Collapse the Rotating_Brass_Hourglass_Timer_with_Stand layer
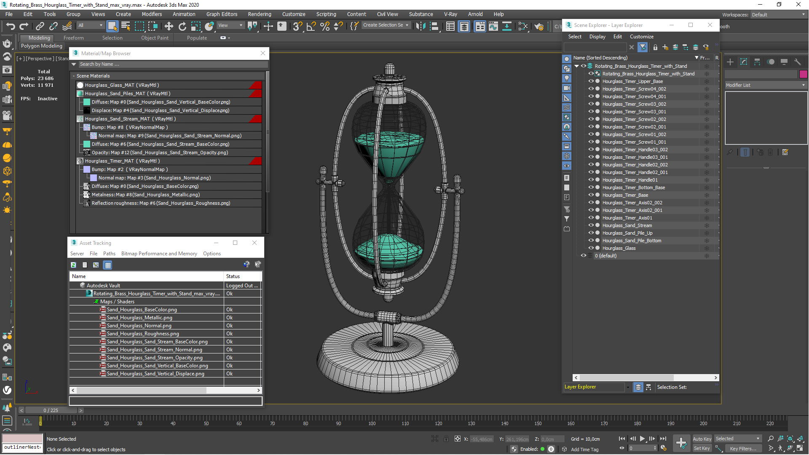The image size is (809, 455). point(576,66)
